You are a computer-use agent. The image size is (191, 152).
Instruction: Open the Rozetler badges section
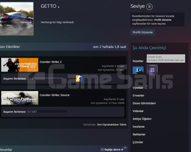[138, 61]
